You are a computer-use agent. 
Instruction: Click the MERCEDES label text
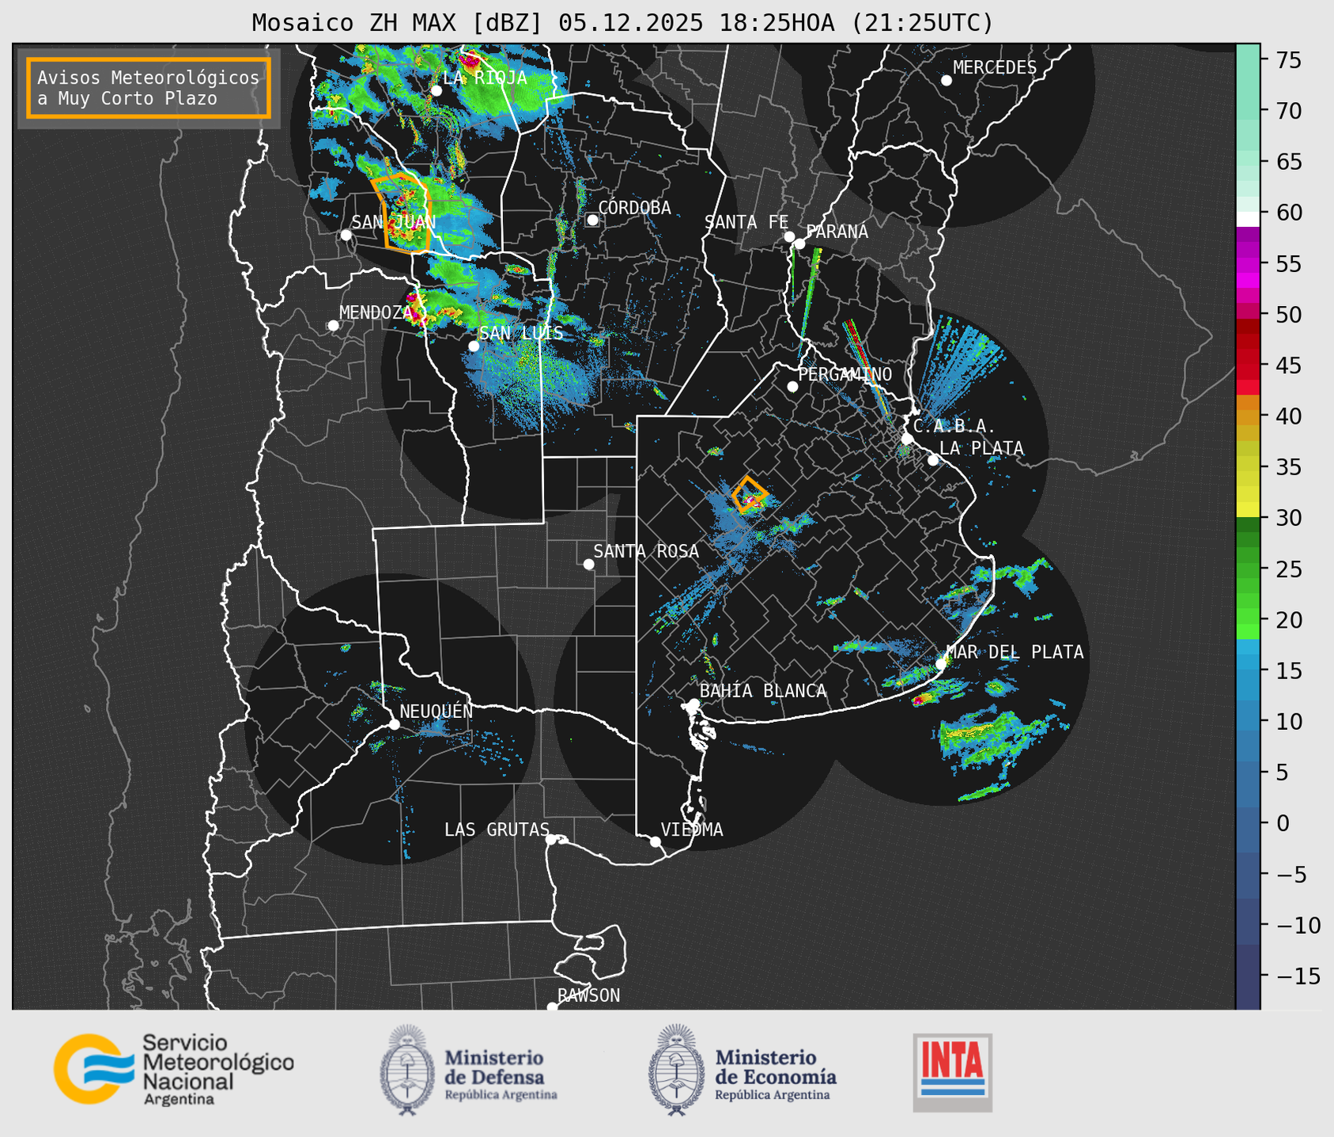point(995,68)
